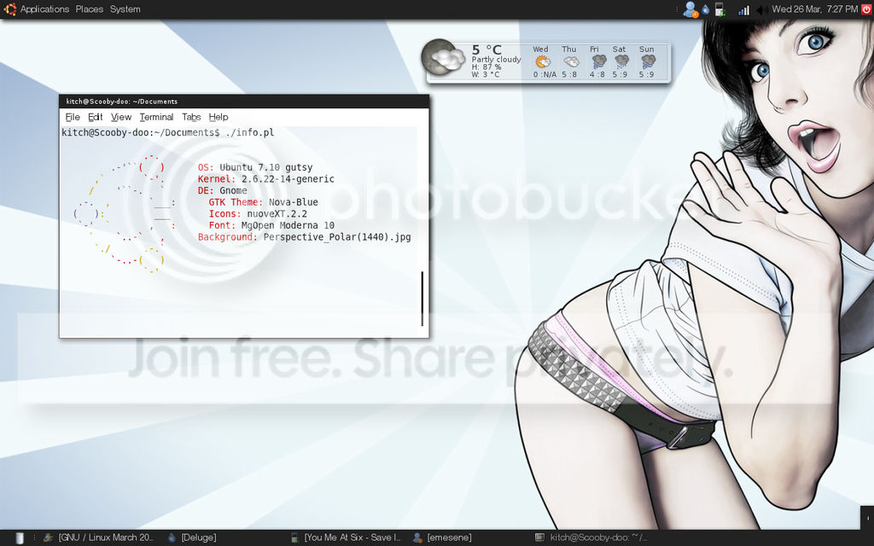Click the GTK Theme: Nova-Blue line

tap(263, 202)
